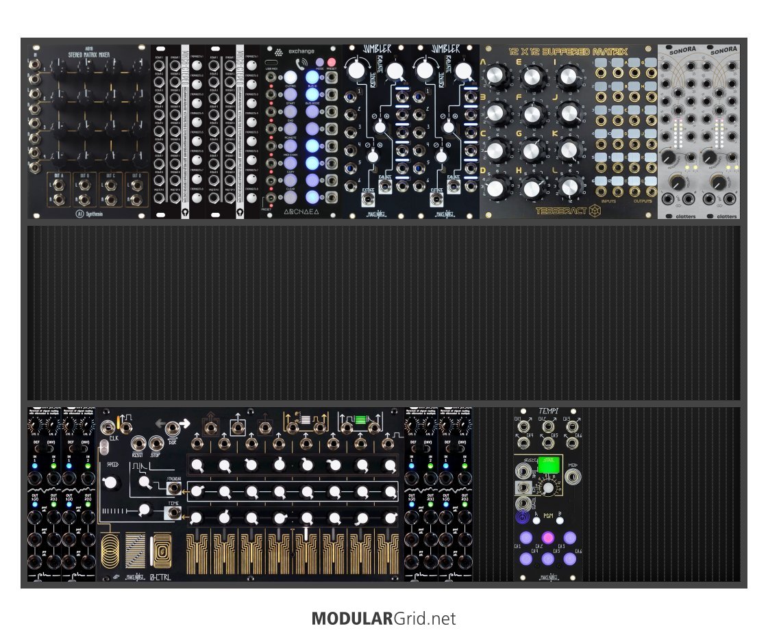768x633 pixels.
Task: Click the USB MIDI port on exchange
Action: pos(271,63)
